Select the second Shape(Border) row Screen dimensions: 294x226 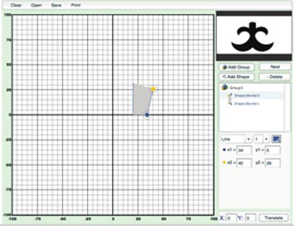(246, 103)
